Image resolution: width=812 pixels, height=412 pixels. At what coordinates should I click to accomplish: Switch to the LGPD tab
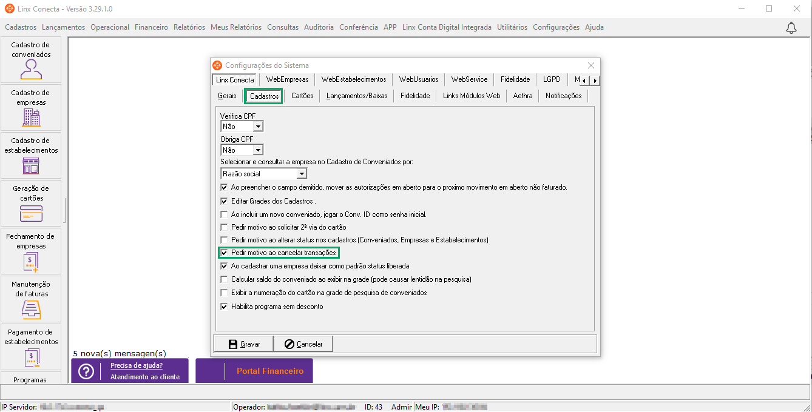pyautogui.click(x=552, y=80)
